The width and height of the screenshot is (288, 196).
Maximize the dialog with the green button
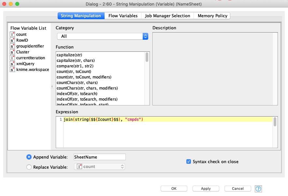point(17,4)
